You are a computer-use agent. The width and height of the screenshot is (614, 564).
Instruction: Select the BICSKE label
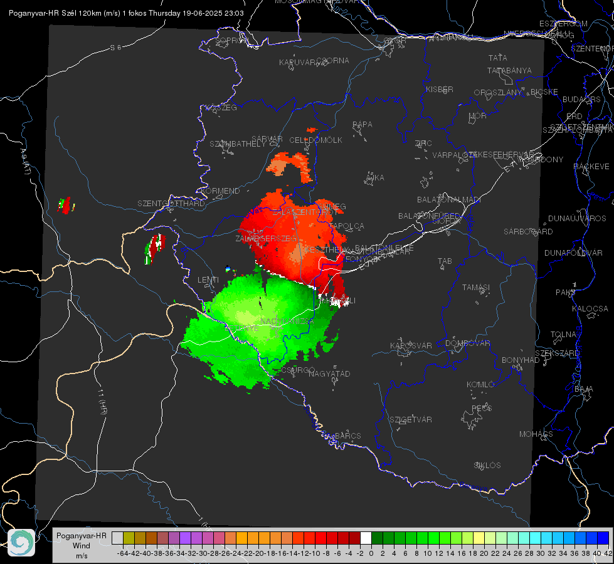click(x=544, y=91)
